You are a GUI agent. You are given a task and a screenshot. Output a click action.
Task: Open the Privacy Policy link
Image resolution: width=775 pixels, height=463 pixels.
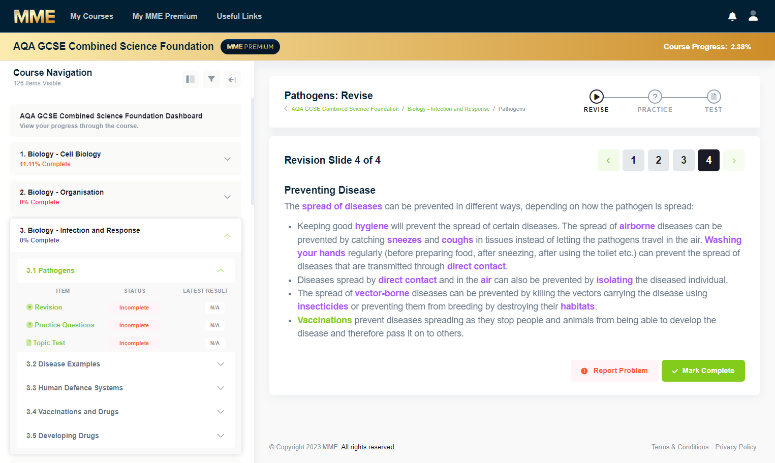[x=735, y=447]
